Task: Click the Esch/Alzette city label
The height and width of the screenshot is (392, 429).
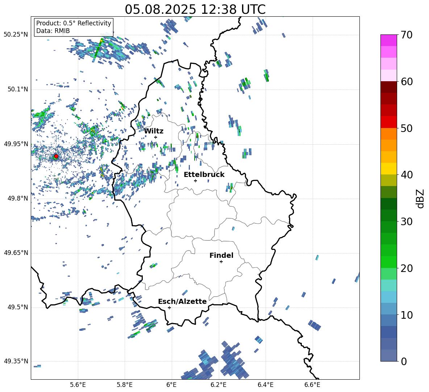Action: [182, 301]
